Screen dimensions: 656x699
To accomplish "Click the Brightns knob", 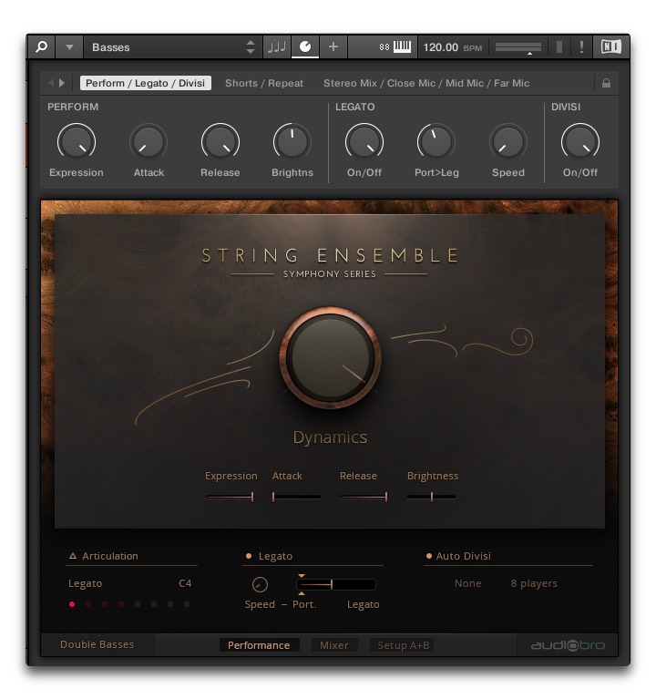I will click(292, 142).
